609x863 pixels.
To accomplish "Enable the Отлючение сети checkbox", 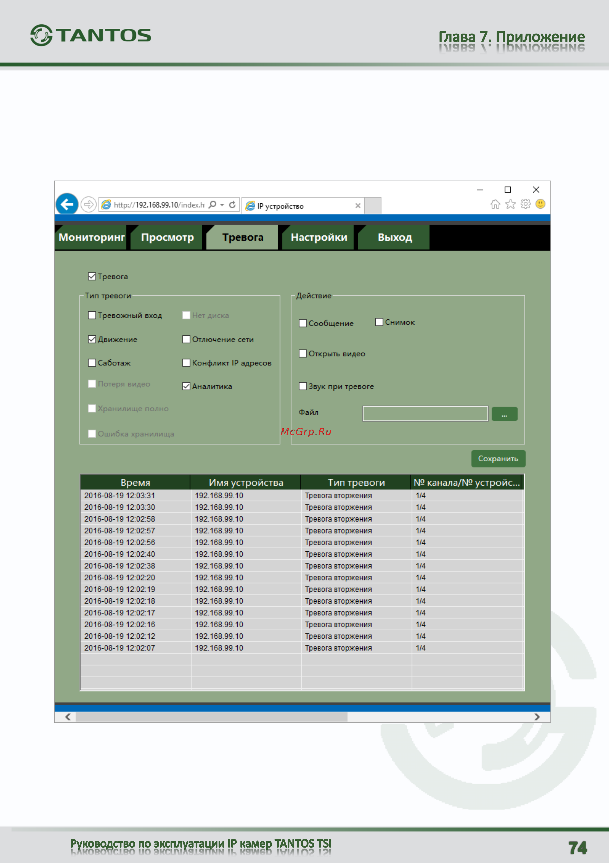I will click(186, 339).
